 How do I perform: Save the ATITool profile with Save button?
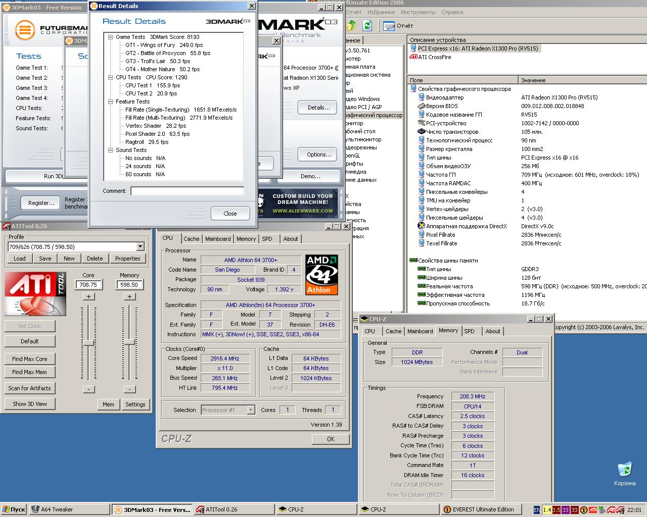tap(45, 258)
